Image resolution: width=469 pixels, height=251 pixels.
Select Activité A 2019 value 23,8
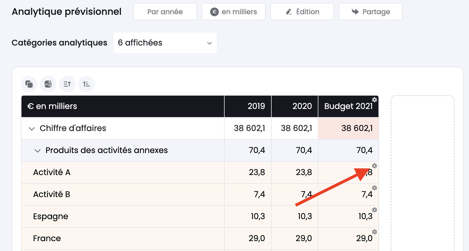tap(248, 172)
